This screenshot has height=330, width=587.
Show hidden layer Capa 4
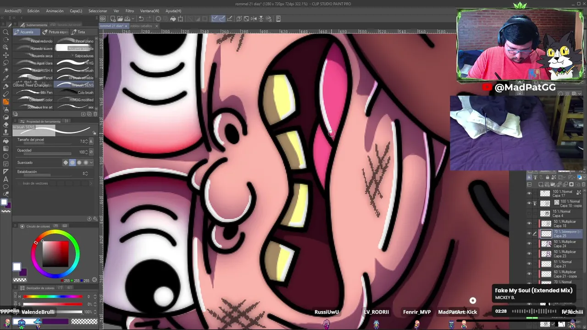(x=529, y=213)
